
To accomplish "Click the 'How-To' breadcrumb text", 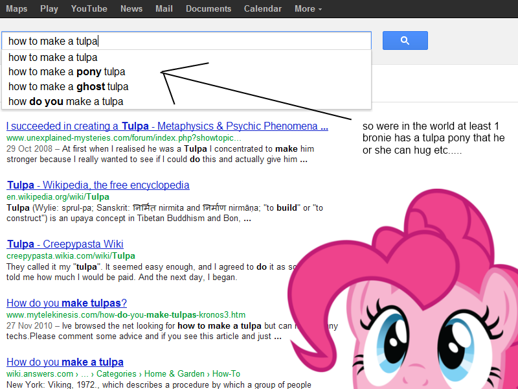I will (226, 374).
